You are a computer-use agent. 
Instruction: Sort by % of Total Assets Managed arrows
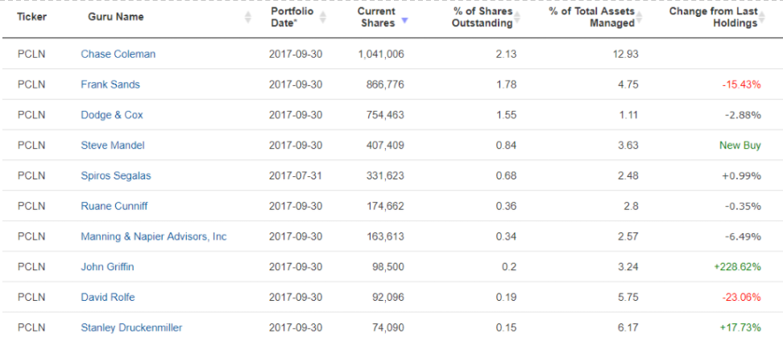click(x=639, y=17)
